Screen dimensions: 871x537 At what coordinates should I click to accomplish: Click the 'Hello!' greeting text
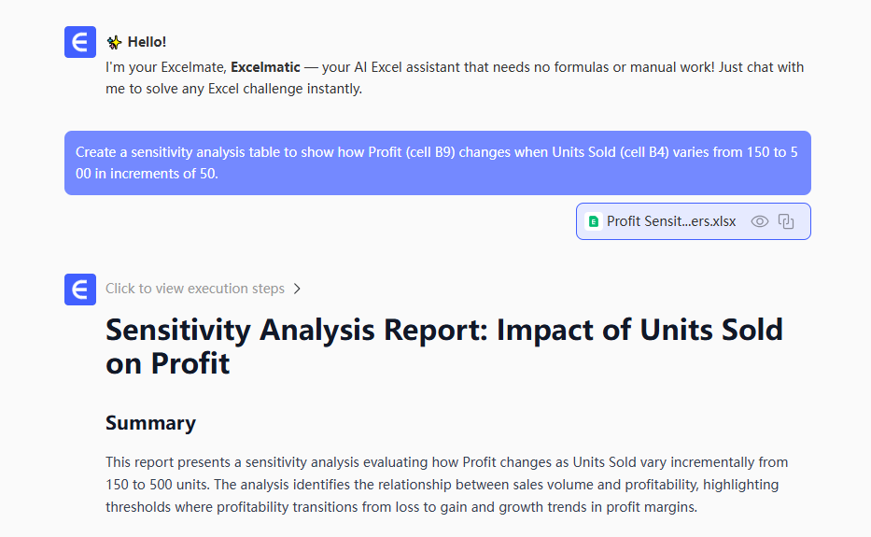pyautogui.click(x=148, y=42)
